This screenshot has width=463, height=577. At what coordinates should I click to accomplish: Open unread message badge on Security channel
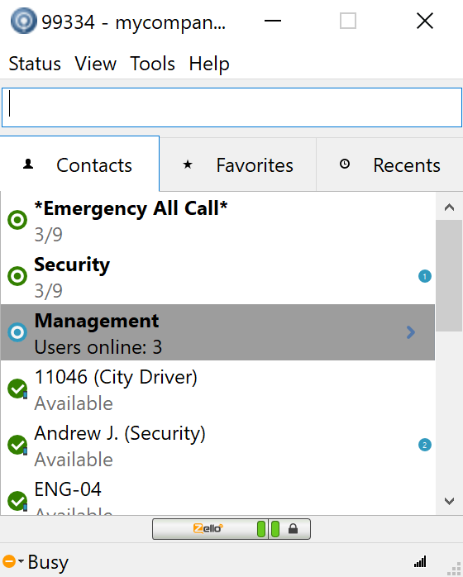coord(425,276)
